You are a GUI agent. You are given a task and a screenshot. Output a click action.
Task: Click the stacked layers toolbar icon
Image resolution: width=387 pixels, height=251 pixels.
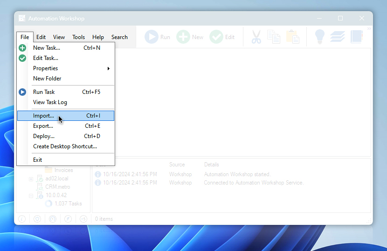(x=338, y=37)
